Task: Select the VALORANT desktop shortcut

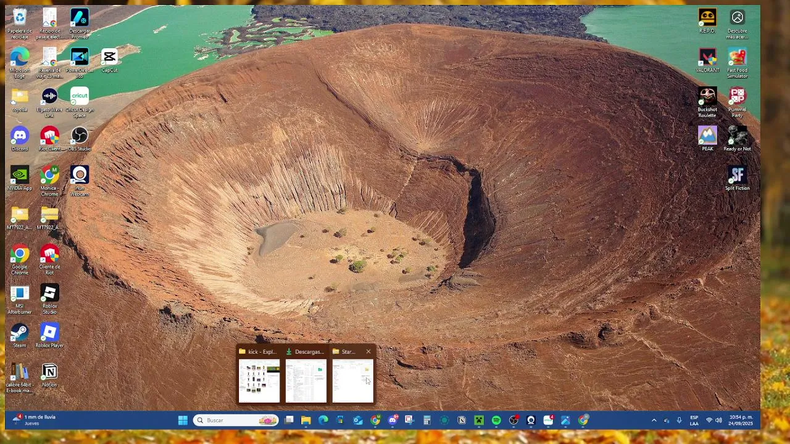Action: (x=707, y=61)
